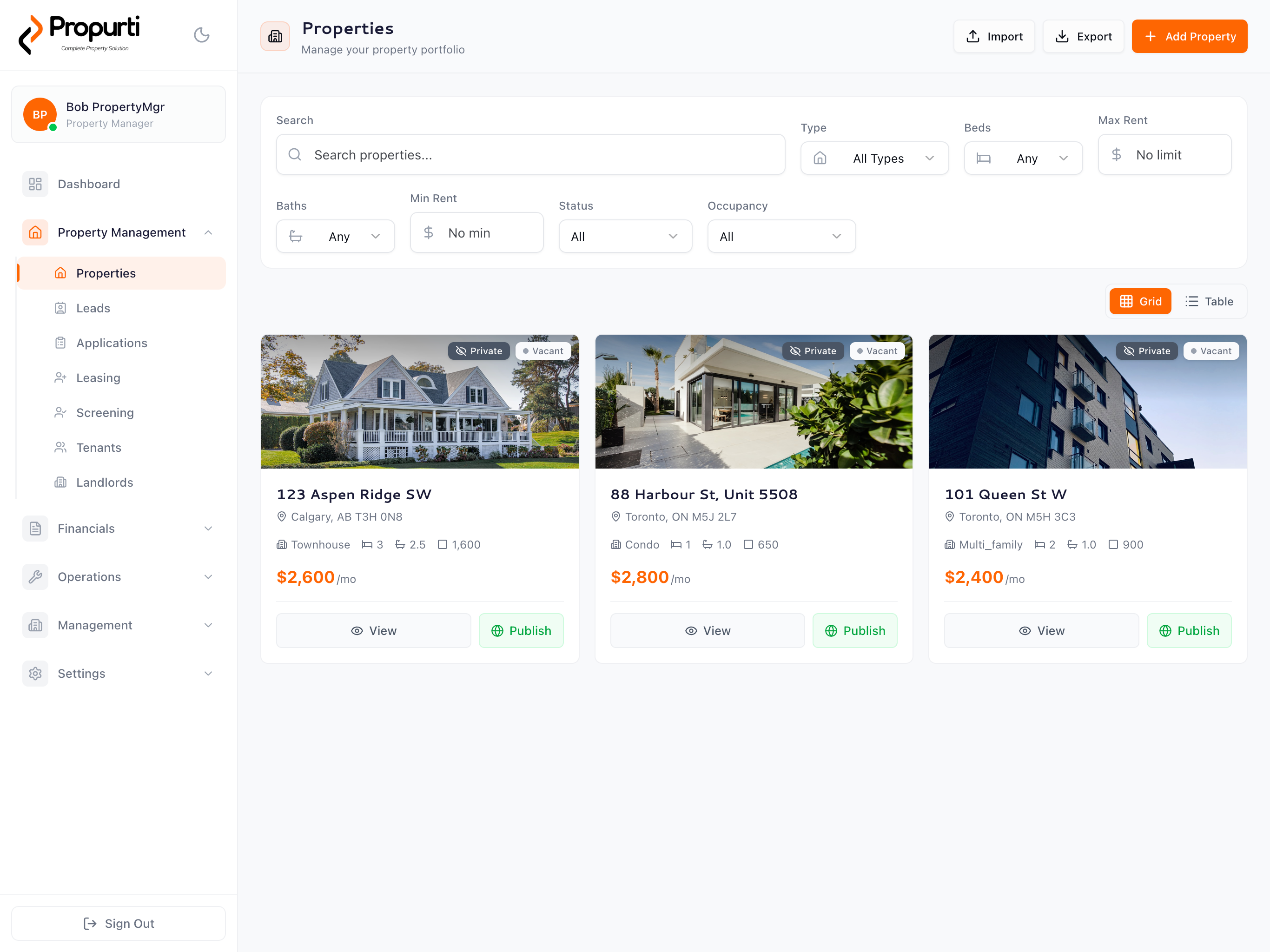Select the Tenants sidebar icon

pos(61,447)
